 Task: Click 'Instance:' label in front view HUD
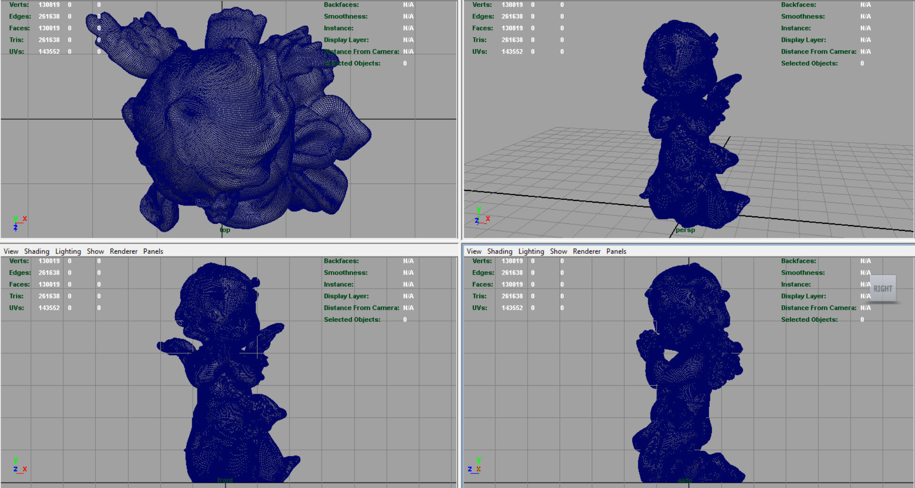pyautogui.click(x=339, y=284)
